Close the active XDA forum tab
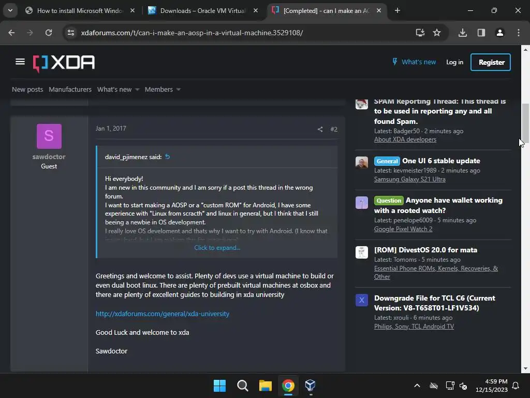 (x=379, y=10)
